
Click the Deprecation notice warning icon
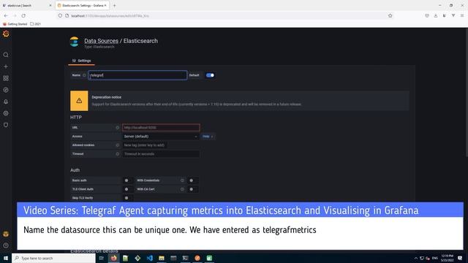[79, 101]
